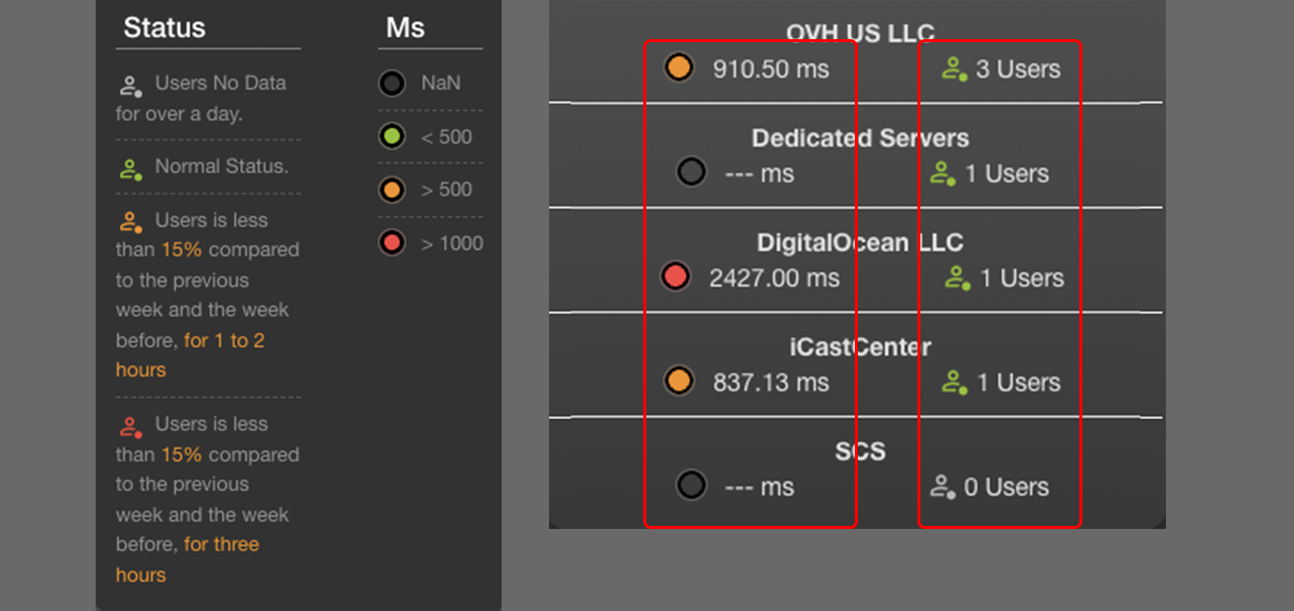Click the orange > 500 latency dot
Viewport: 1294px width, 611px height.
pos(392,190)
